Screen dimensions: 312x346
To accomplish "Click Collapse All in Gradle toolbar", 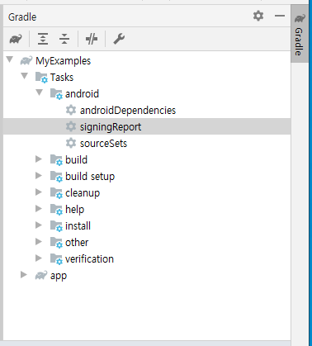I will point(64,39).
